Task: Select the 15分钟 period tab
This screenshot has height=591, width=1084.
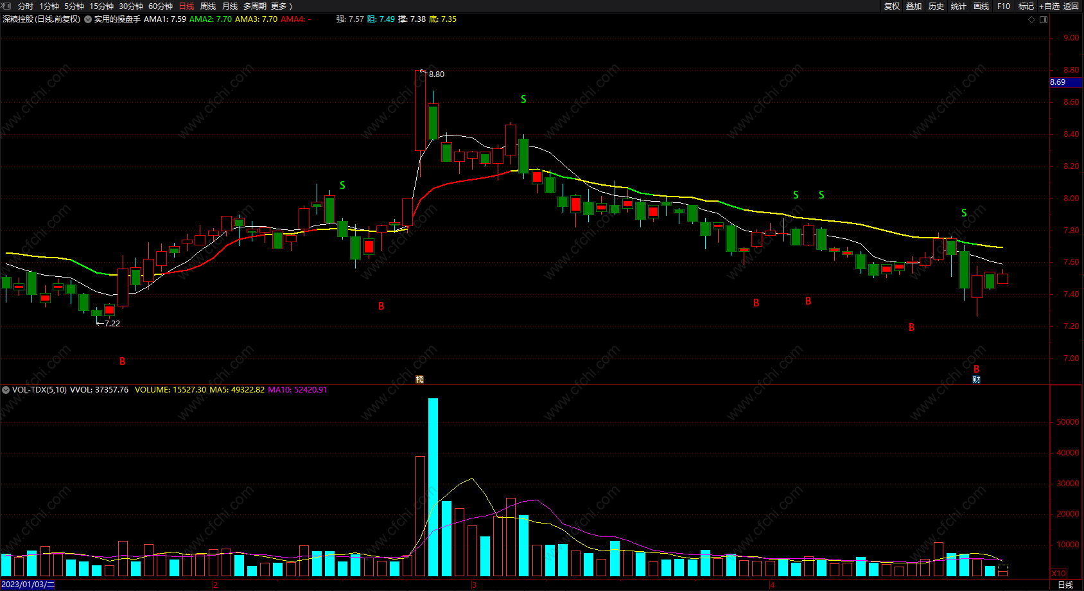Action: click(x=101, y=6)
